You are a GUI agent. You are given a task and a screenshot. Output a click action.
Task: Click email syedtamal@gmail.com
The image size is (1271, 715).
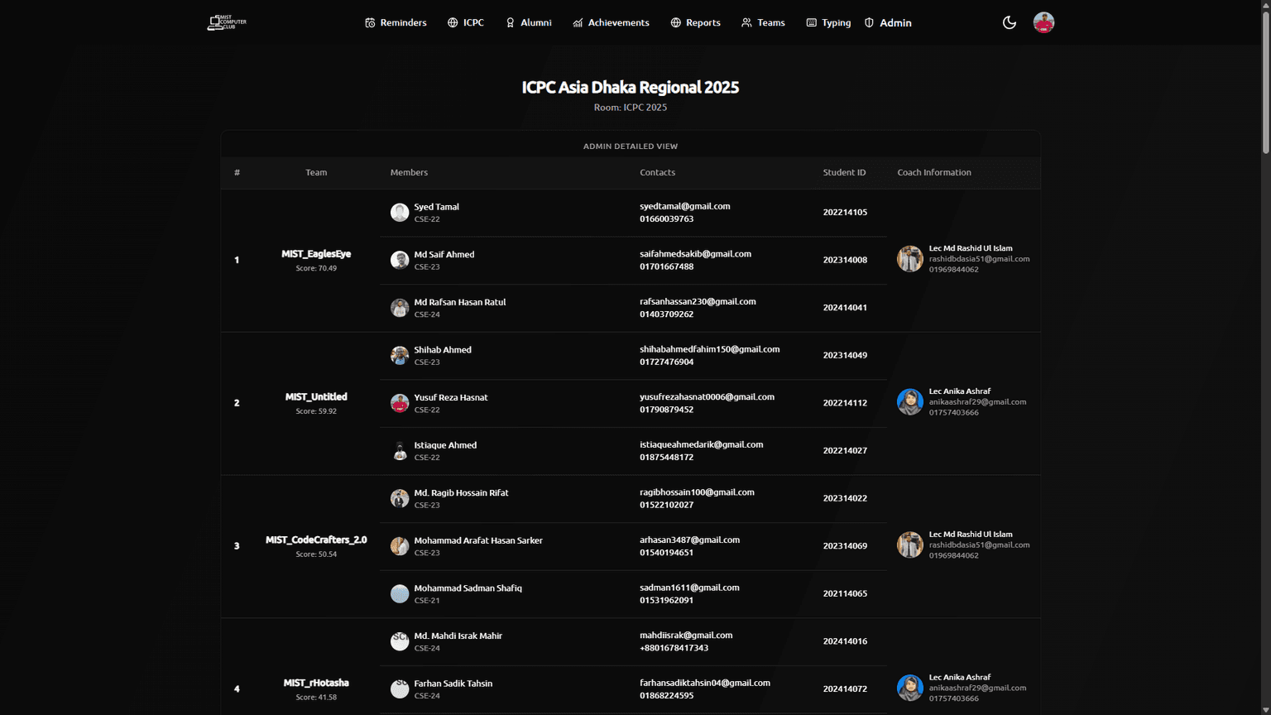685,206
